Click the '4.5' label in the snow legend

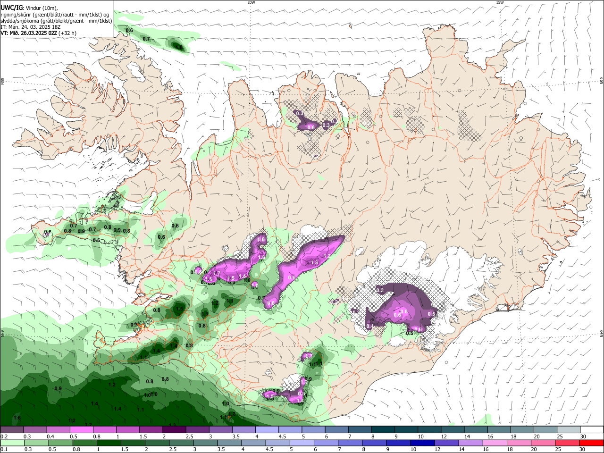click(x=282, y=436)
